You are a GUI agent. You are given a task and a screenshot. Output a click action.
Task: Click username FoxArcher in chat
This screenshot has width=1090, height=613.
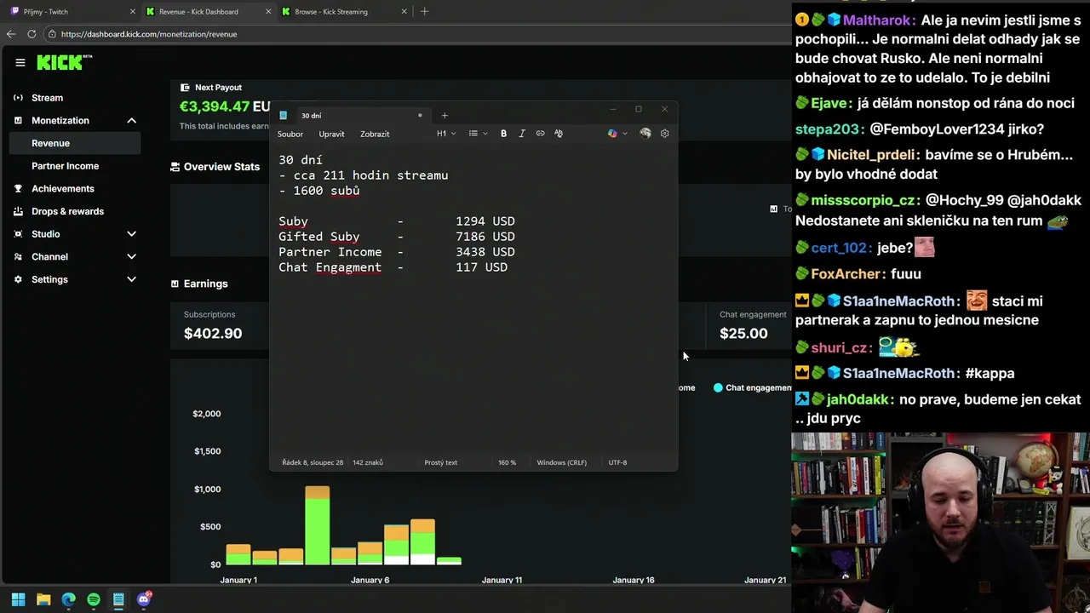846,274
